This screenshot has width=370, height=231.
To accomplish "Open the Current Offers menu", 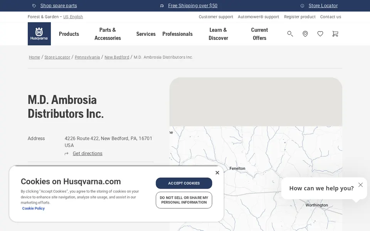I will click(259, 34).
